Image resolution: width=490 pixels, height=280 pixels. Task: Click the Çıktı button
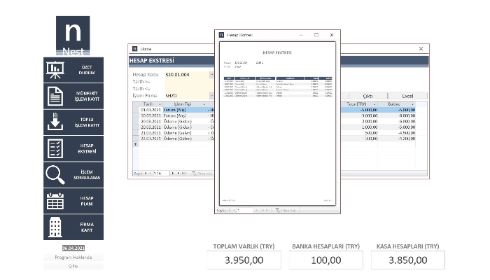click(x=367, y=96)
